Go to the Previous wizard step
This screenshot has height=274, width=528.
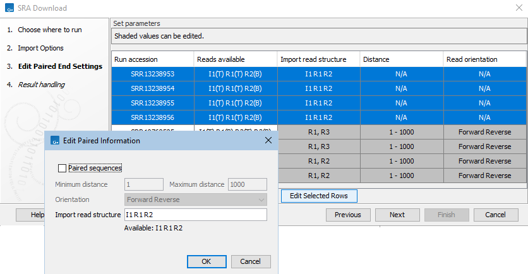pyautogui.click(x=347, y=215)
